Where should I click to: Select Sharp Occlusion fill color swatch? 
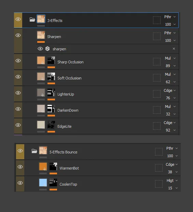pos(41,60)
